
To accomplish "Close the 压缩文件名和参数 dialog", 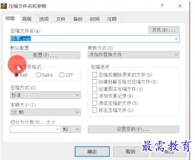I will point(180,6).
